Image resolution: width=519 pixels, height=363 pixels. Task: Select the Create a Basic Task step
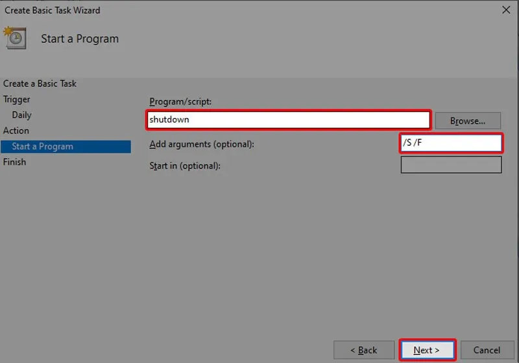(x=40, y=84)
